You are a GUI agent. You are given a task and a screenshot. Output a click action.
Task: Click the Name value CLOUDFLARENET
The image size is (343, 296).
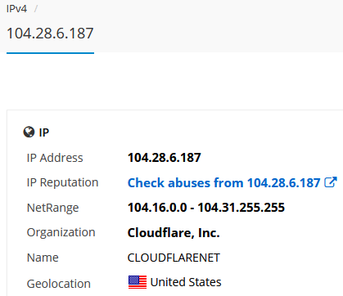[x=174, y=258]
